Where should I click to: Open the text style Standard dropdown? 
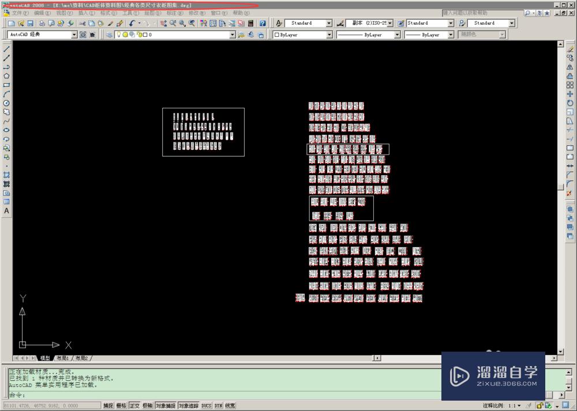pos(329,23)
